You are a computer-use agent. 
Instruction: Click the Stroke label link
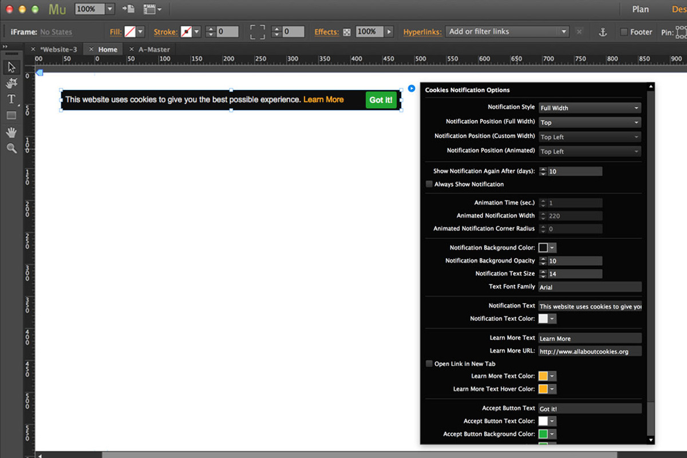coord(165,32)
